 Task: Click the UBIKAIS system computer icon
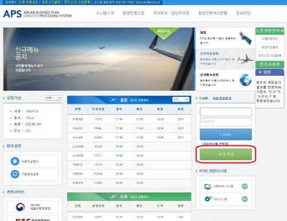[208, 186]
